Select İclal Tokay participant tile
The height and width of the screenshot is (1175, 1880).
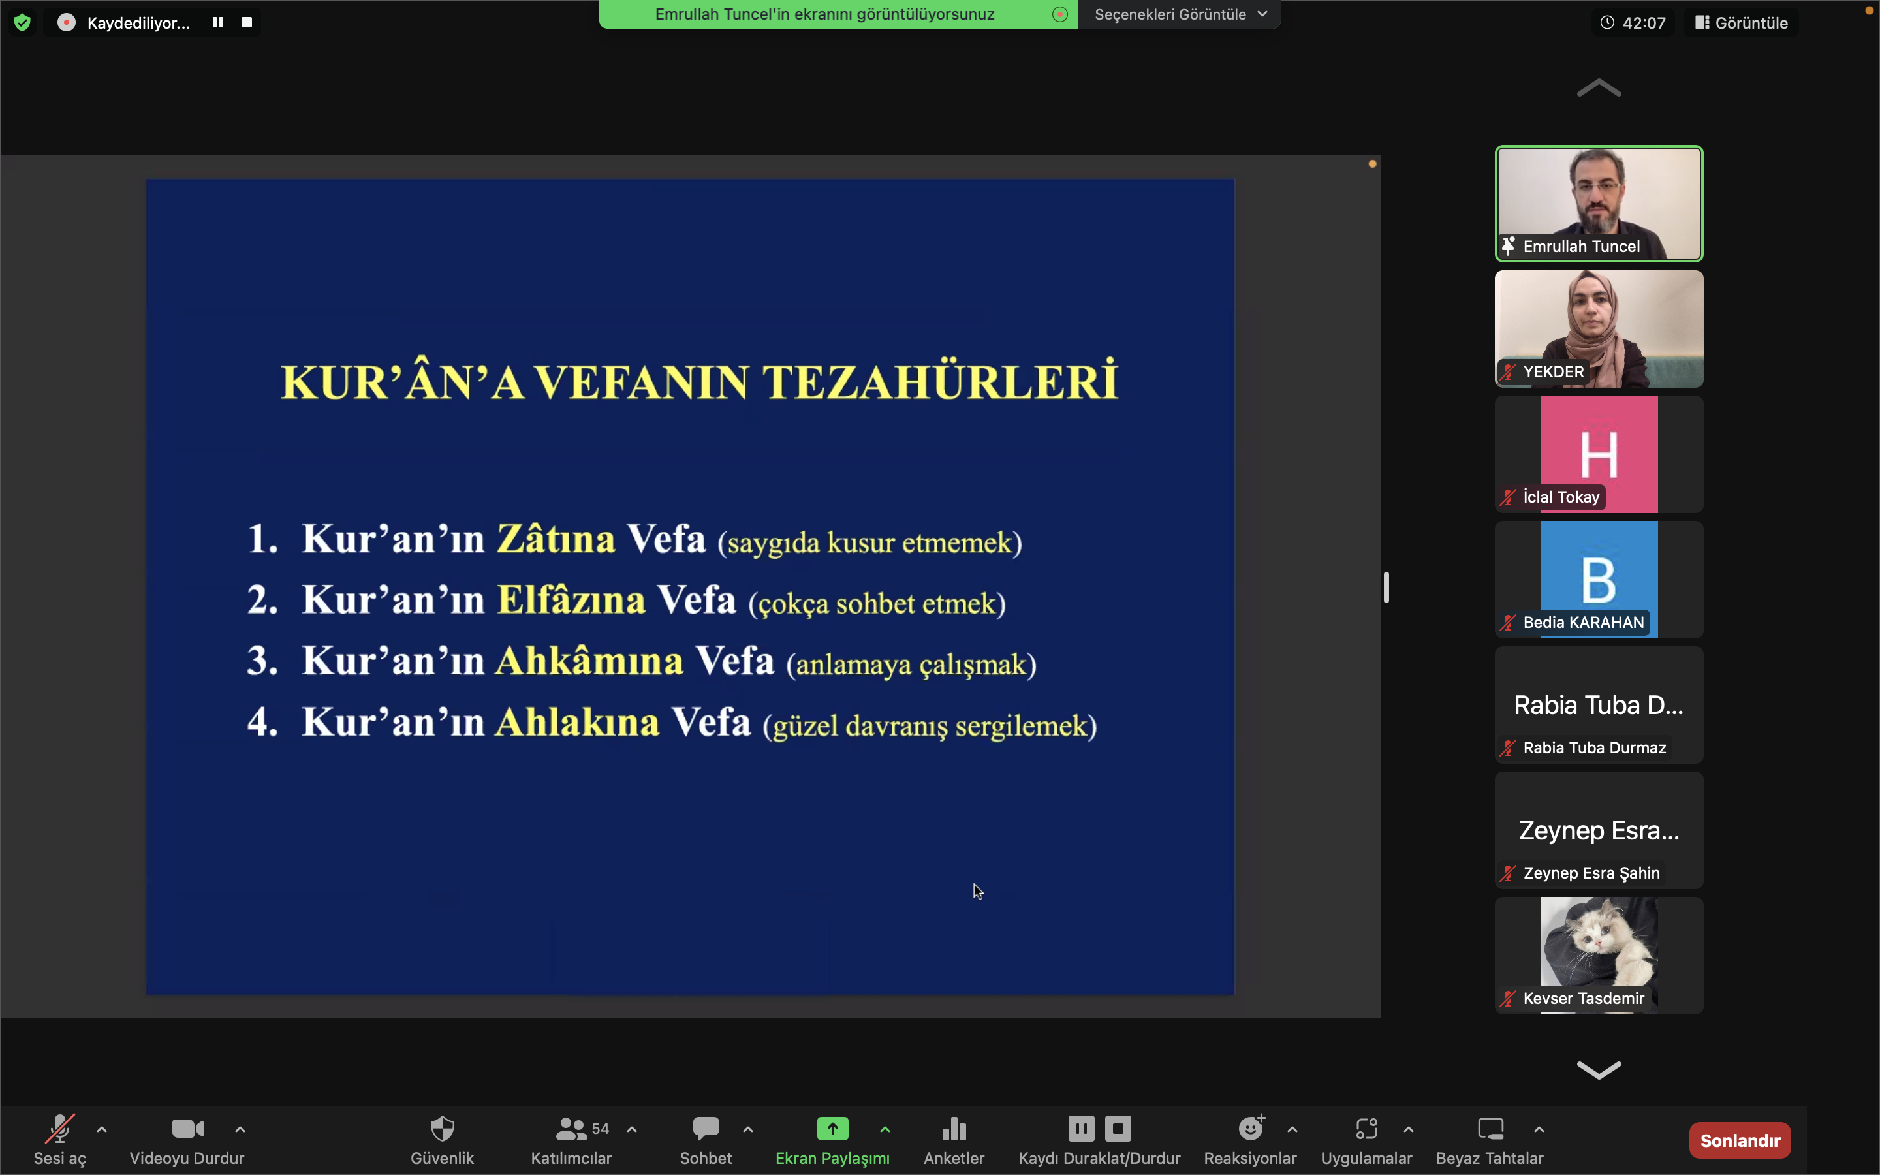1599,454
